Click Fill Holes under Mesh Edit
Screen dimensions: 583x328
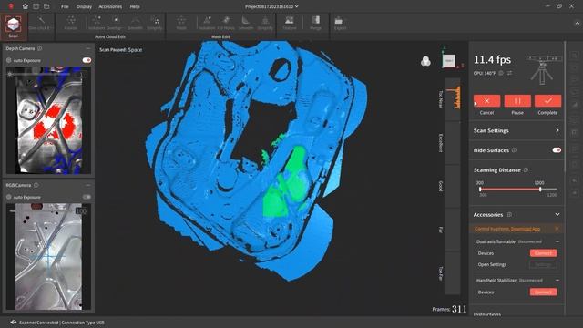point(226,23)
